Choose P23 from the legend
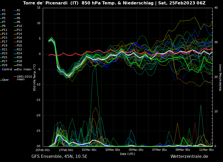Screen dimensions: 223x162 click(4, 53)
